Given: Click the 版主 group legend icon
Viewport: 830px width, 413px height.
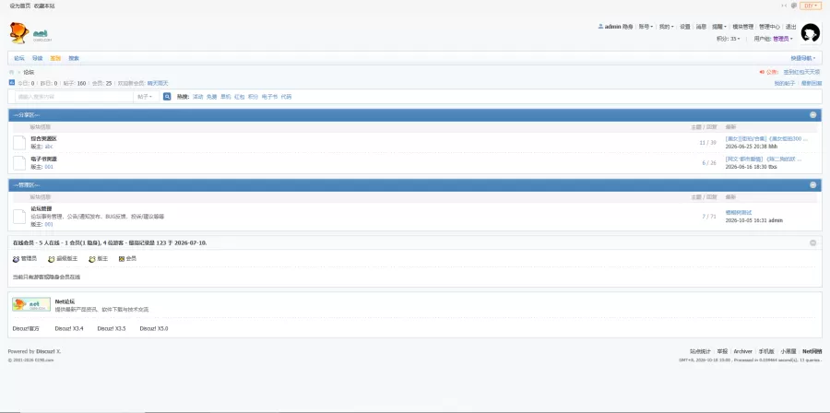Looking at the screenshot, I should [92, 259].
